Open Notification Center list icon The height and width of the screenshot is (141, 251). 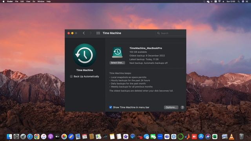247,2
